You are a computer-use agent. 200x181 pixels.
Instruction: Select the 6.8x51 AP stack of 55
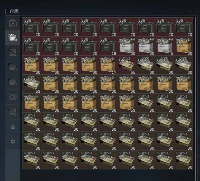point(126,65)
